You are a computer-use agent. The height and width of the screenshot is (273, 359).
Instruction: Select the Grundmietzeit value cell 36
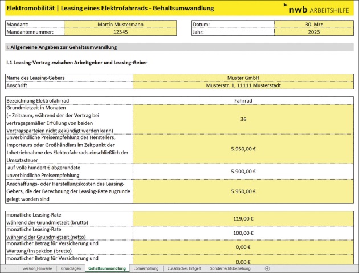point(243,119)
